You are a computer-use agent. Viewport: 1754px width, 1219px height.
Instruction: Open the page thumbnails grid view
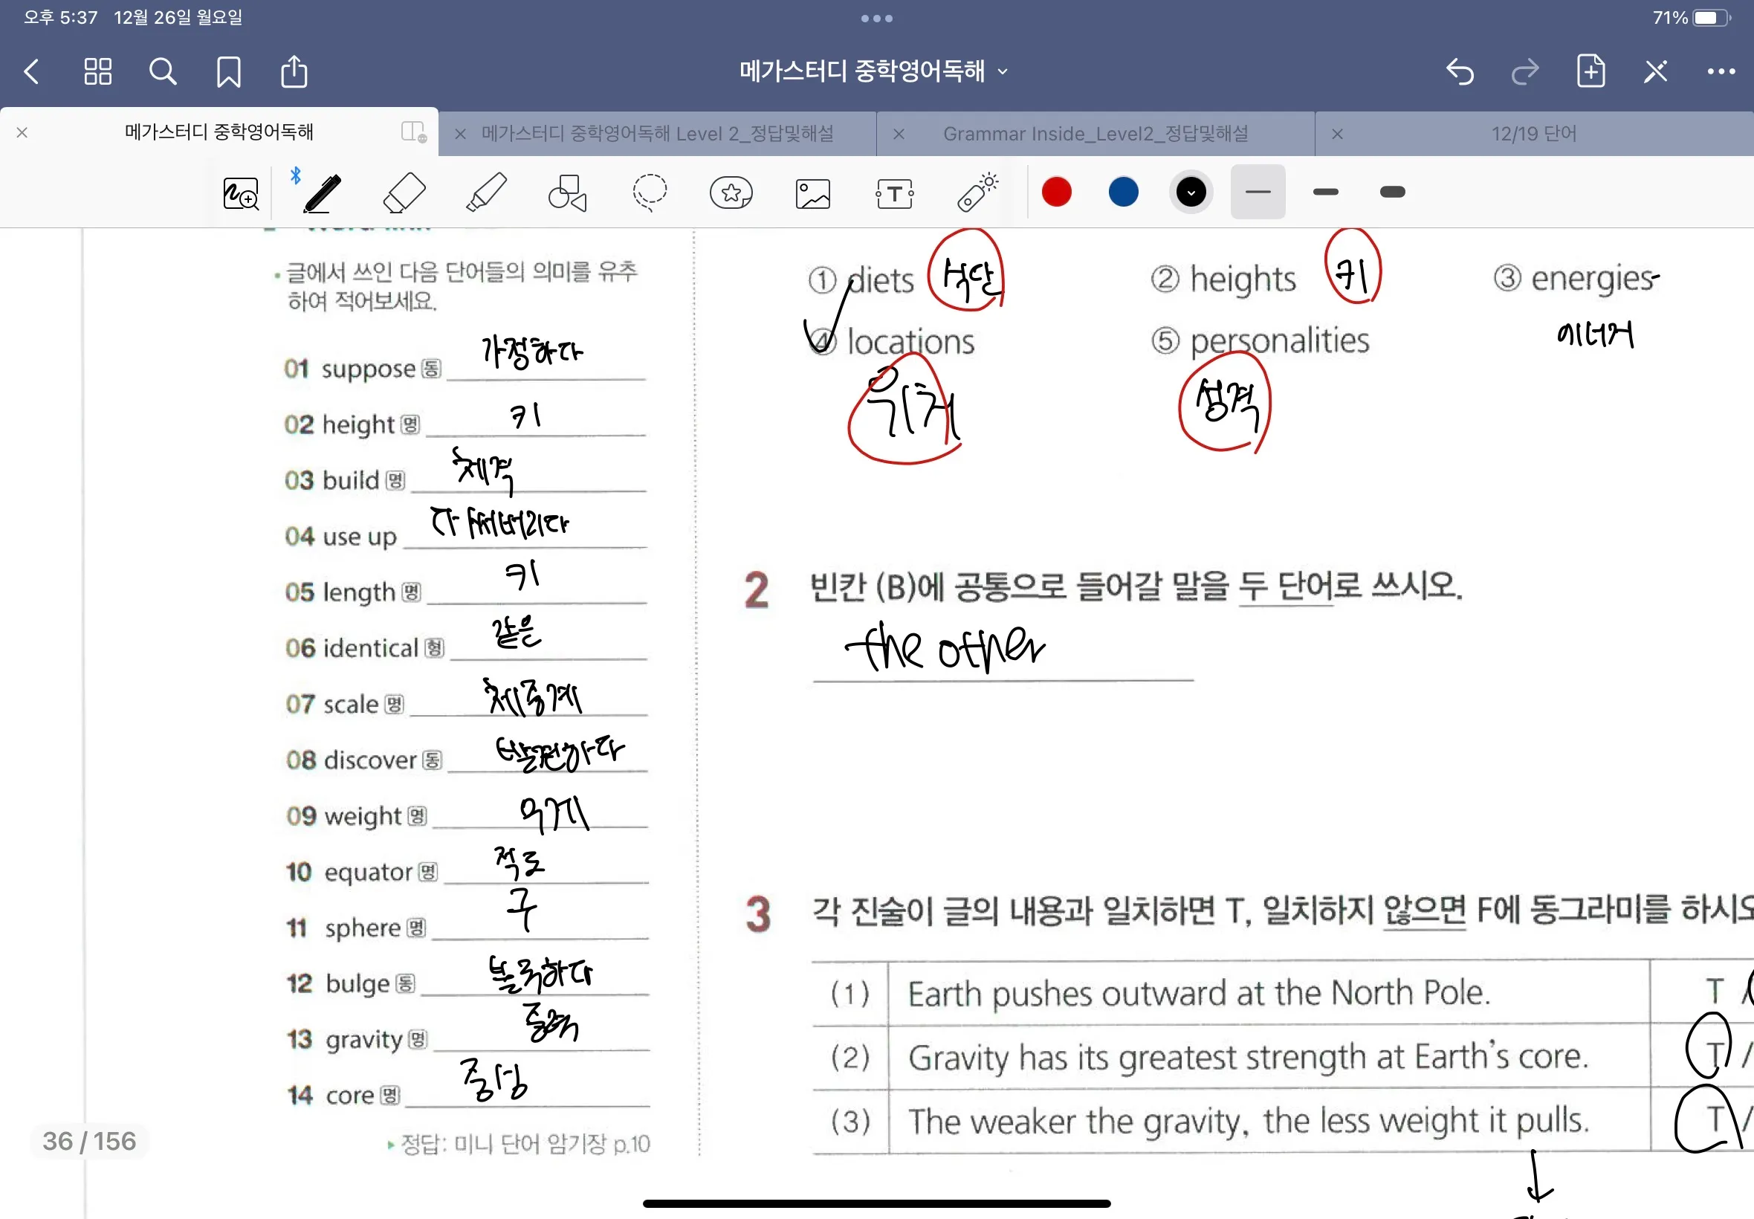pyautogui.click(x=98, y=72)
